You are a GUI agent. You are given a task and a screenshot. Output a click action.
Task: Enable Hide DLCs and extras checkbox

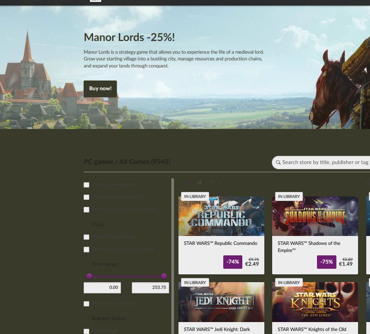(x=86, y=237)
